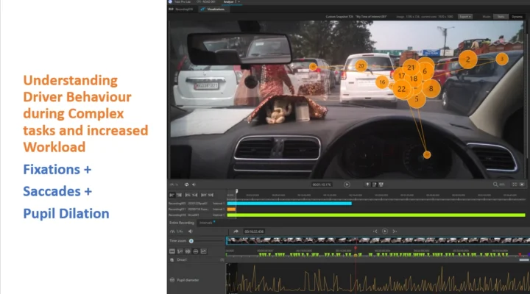This screenshot has height=294, width=530.
Task: Click the red playhead marker on events timeline
Action: coord(356,248)
